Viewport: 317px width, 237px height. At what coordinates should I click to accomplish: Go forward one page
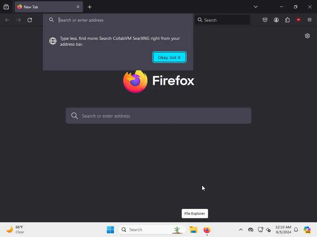19,20
